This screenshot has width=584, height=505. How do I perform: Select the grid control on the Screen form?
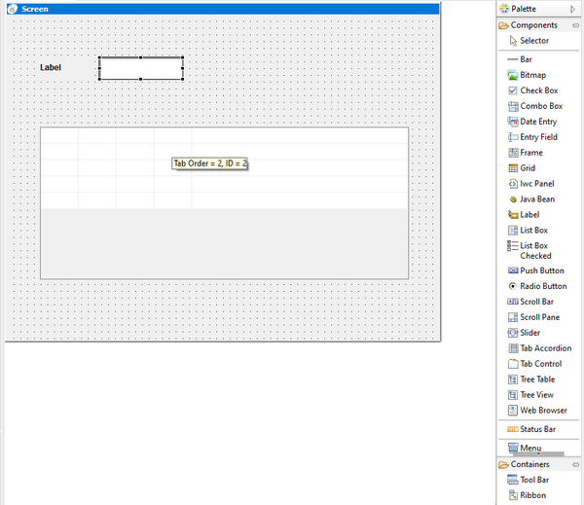pos(224,203)
